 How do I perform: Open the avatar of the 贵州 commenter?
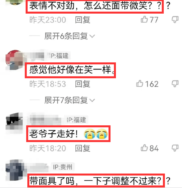pos(15,170)
